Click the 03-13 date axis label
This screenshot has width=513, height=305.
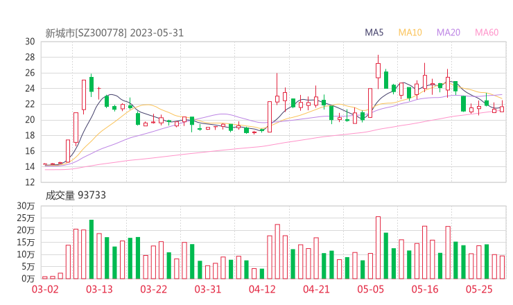pyautogui.click(x=99, y=289)
